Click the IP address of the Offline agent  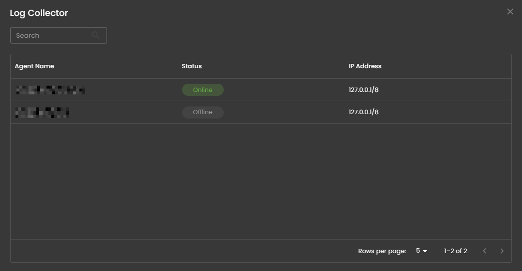point(364,112)
